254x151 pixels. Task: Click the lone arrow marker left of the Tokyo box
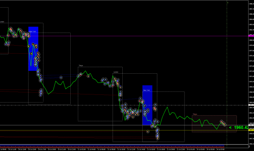[x=61, y=78]
